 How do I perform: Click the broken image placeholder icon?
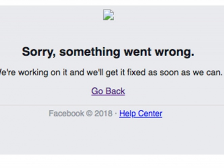[108, 15]
